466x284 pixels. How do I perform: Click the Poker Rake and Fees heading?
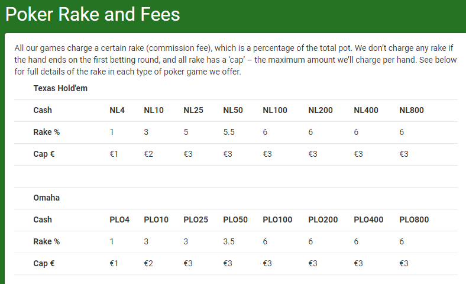pyautogui.click(x=93, y=14)
